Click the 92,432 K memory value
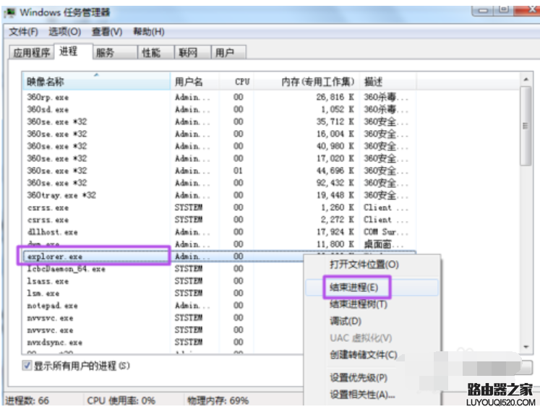This screenshot has height=412, width=540. pyautogui.click(x=335, y=183)
